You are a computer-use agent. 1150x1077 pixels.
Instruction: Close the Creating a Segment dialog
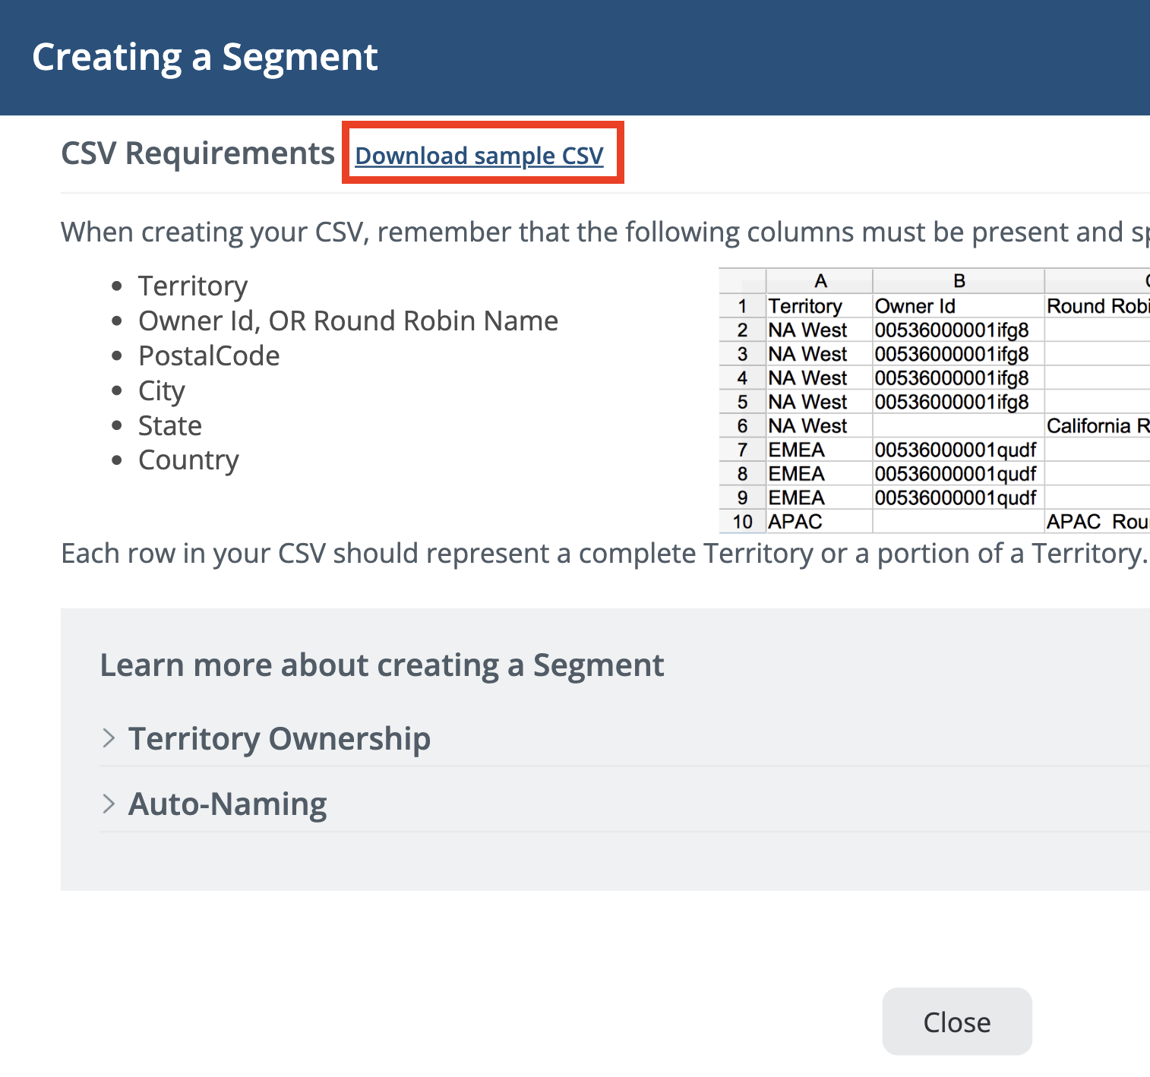(956, 1022)
